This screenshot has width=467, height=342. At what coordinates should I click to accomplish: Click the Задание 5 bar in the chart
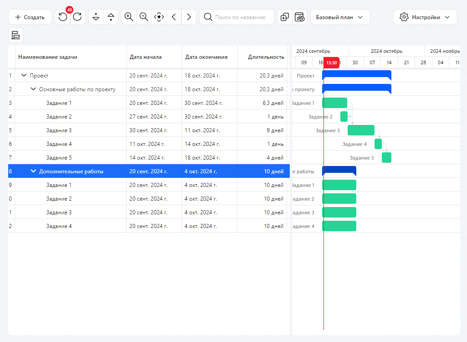point(387,158)
